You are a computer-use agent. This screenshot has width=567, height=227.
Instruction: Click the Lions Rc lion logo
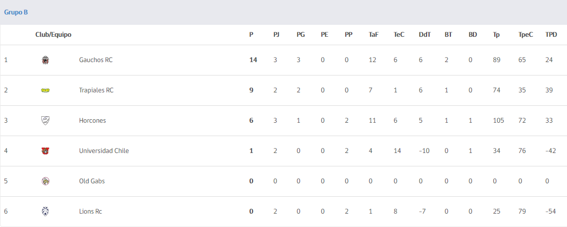[x=45, y=212]
